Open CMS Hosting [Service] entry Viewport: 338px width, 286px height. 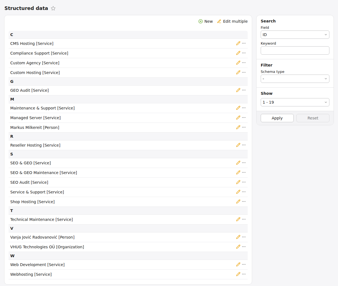click(32, 44)
